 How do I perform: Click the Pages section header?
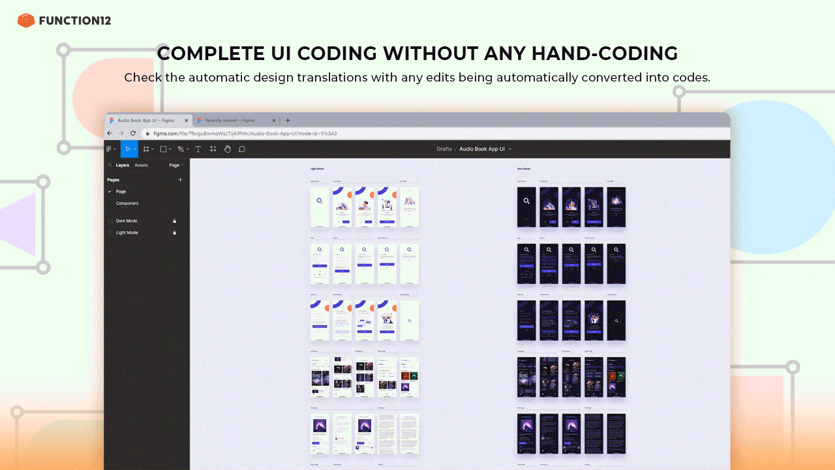[x=114, y=180]
